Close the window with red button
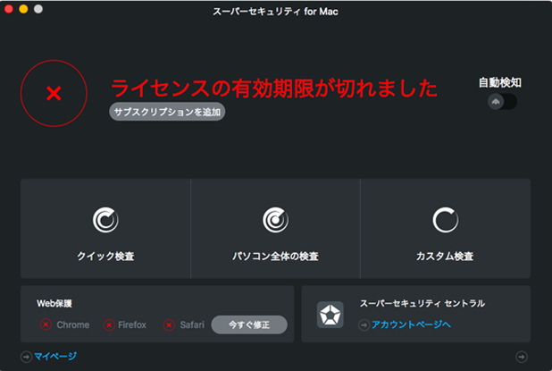 click(9, 9)
